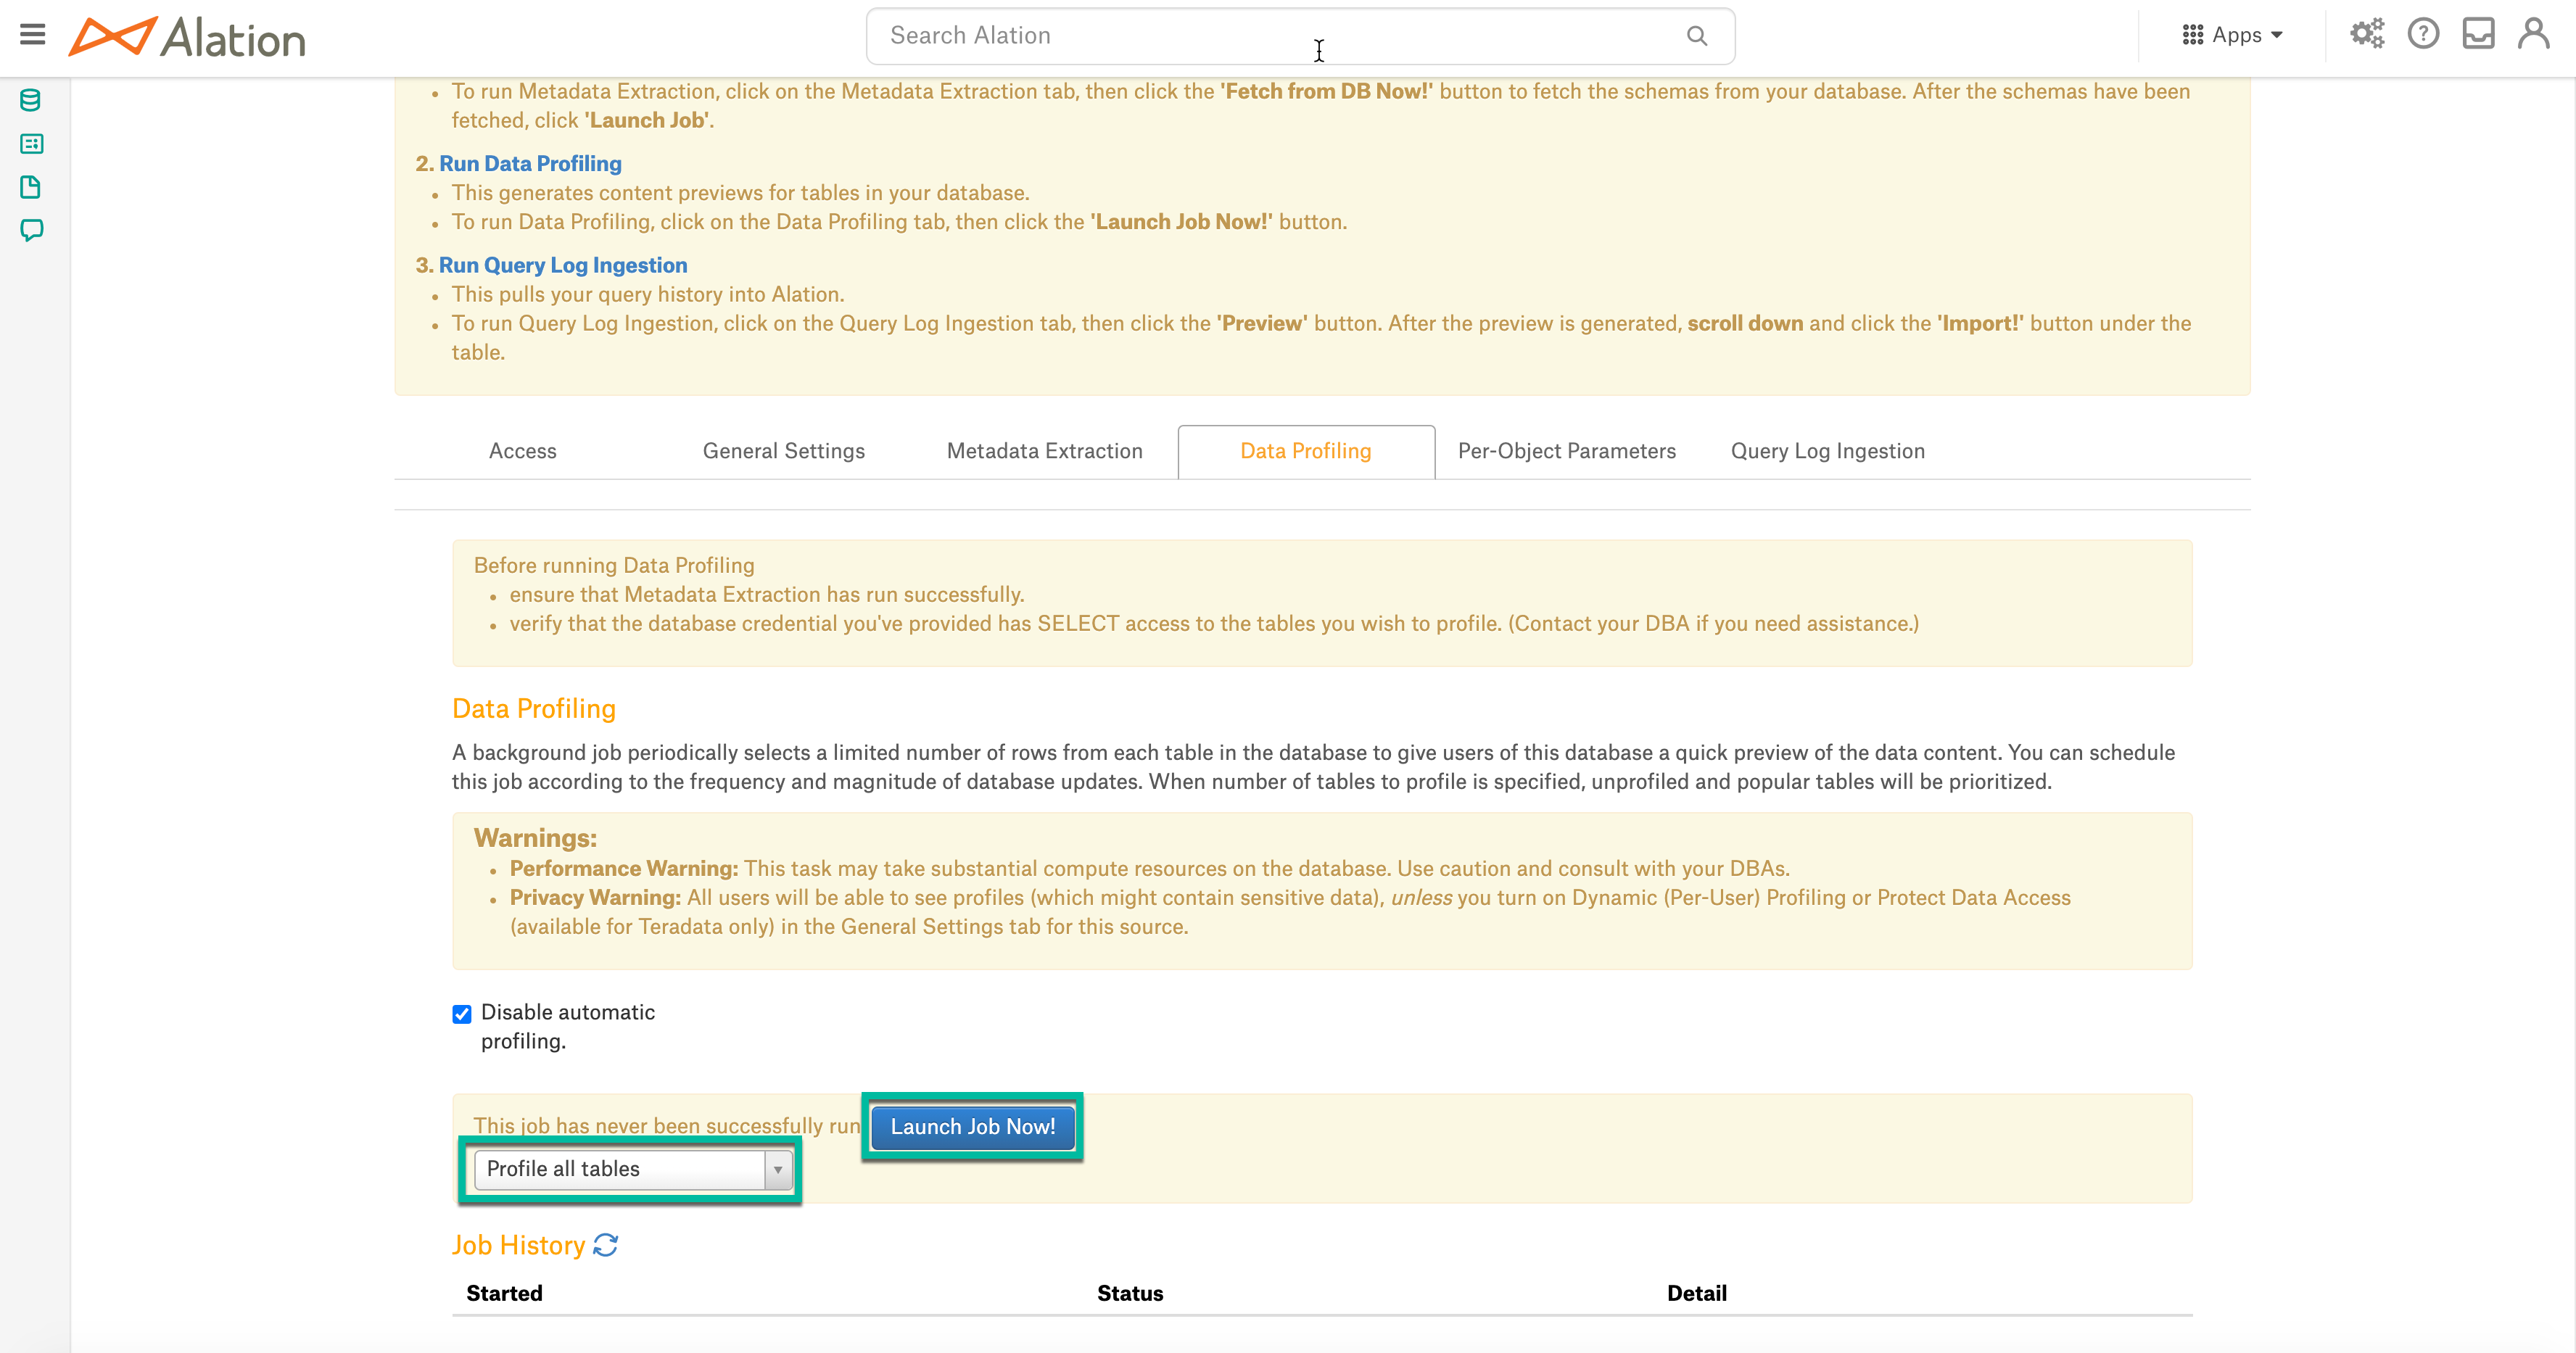Switch to the Query Log Ingestion tab

[x=1828, y=451]
